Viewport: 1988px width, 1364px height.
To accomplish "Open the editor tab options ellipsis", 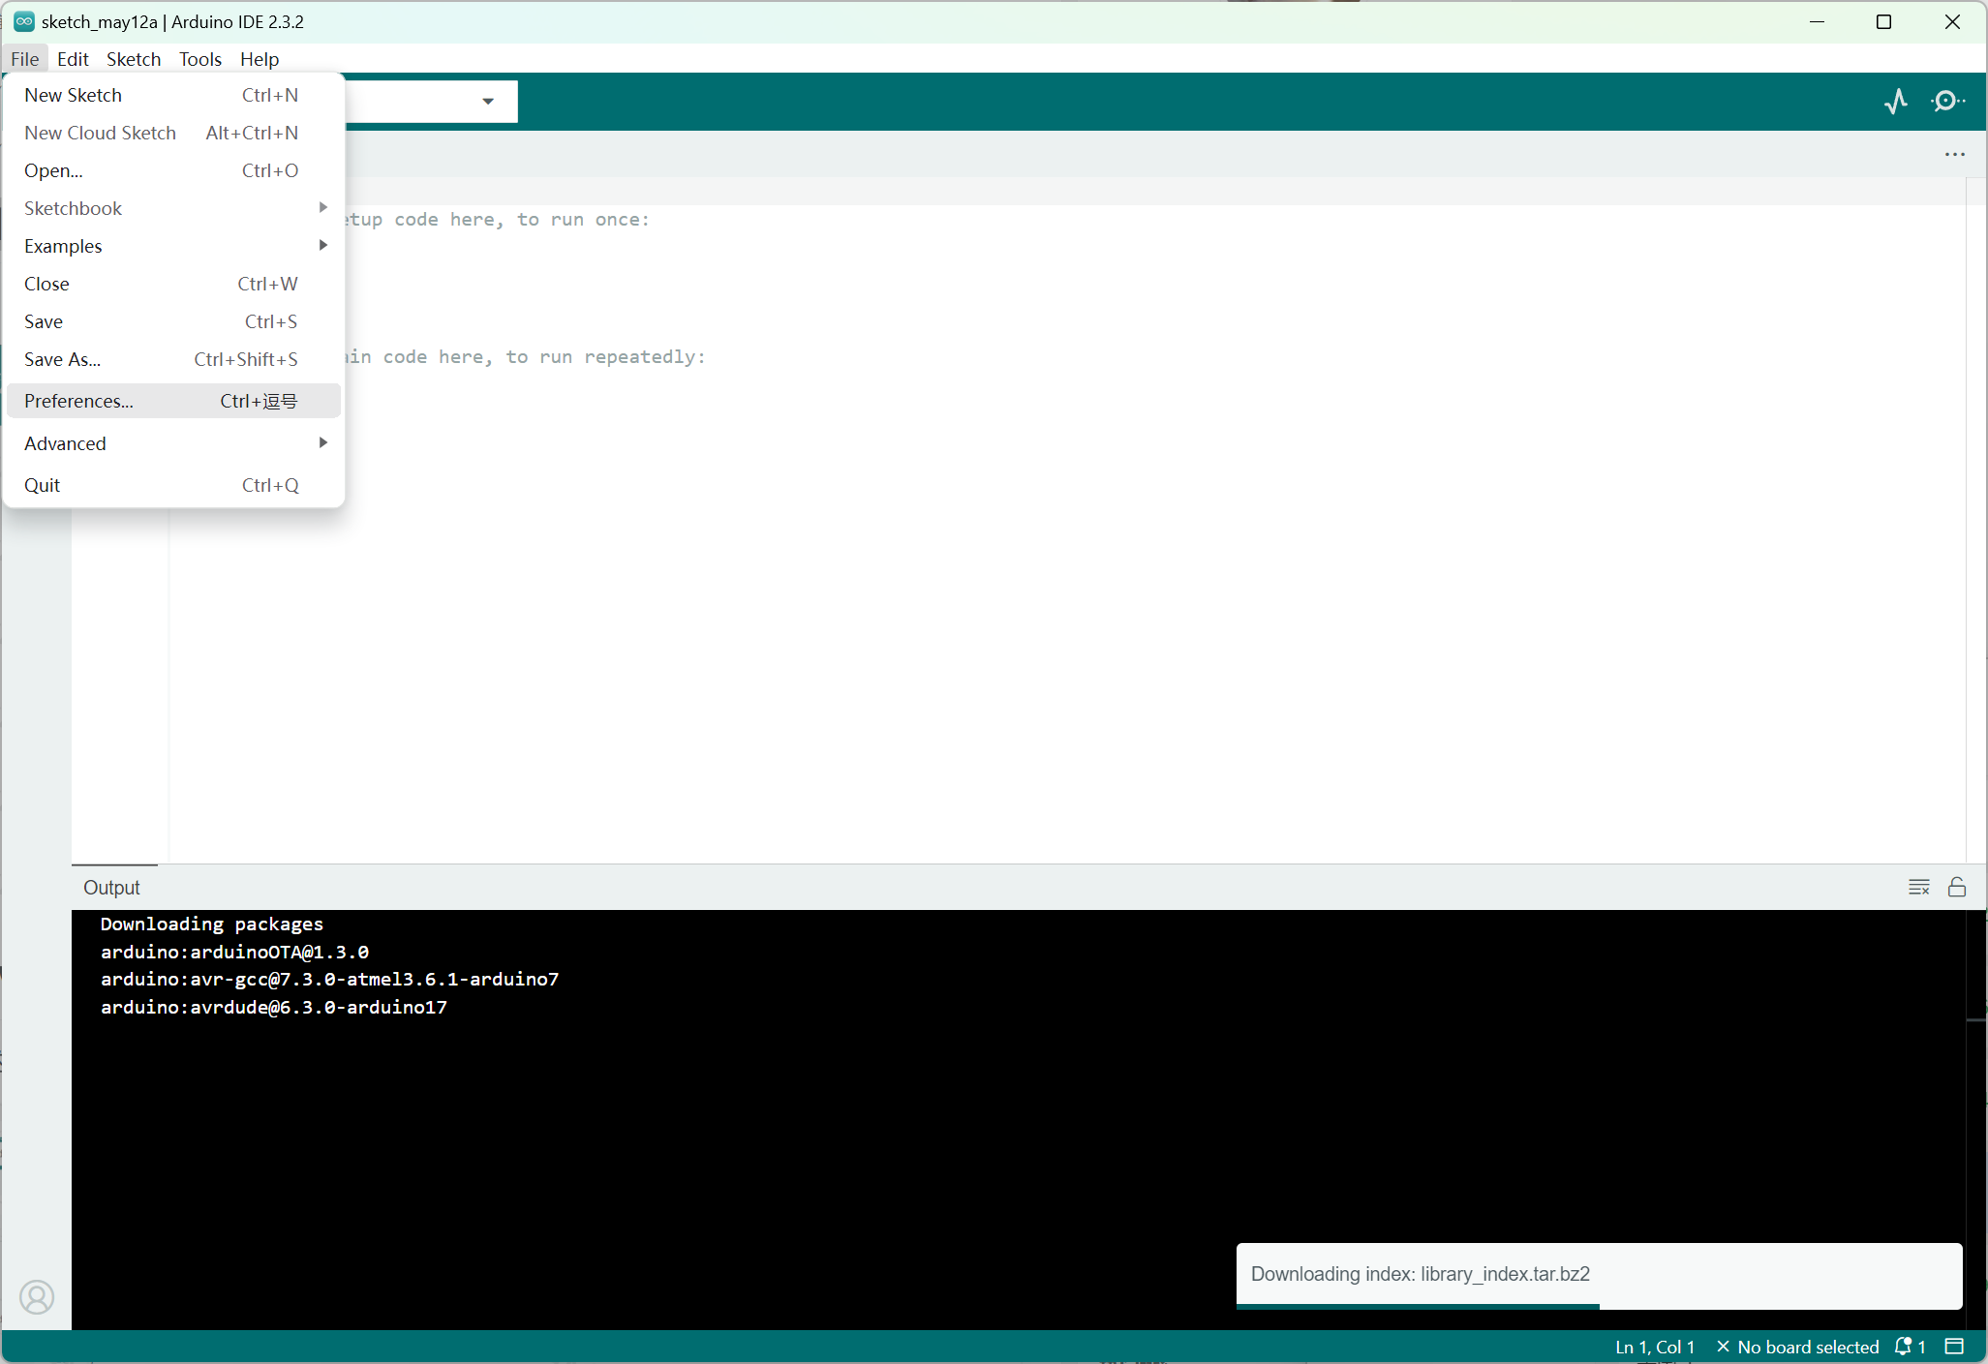I will point(1954,154).
